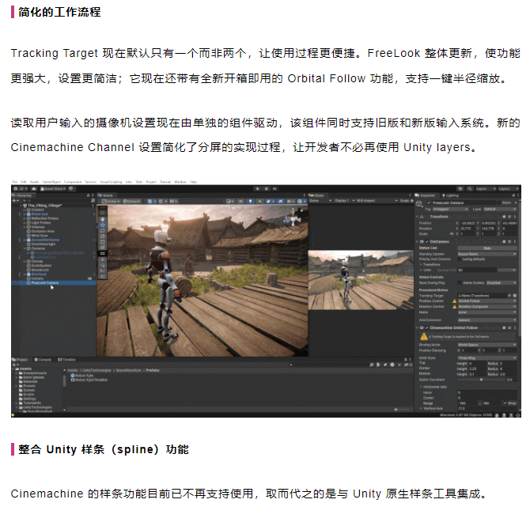The image size is (530, 507).
Task: Toggle scene lighting with the lightbulb icon
Action: 250,201
